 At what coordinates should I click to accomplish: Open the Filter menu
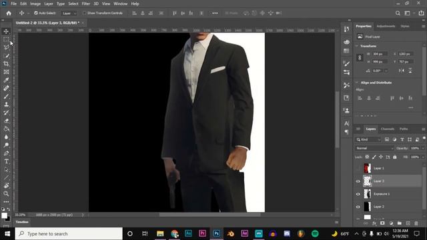pos(86,4)
